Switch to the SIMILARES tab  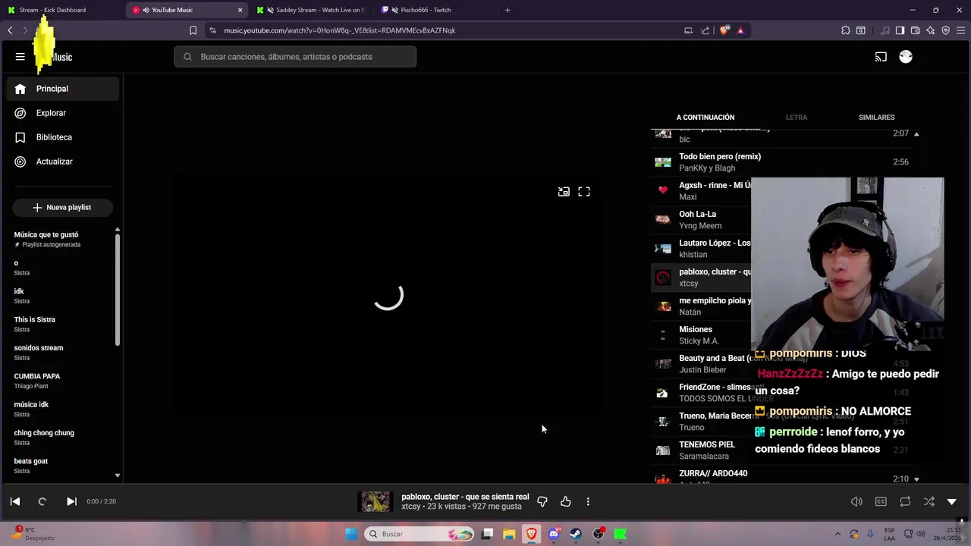876,118
